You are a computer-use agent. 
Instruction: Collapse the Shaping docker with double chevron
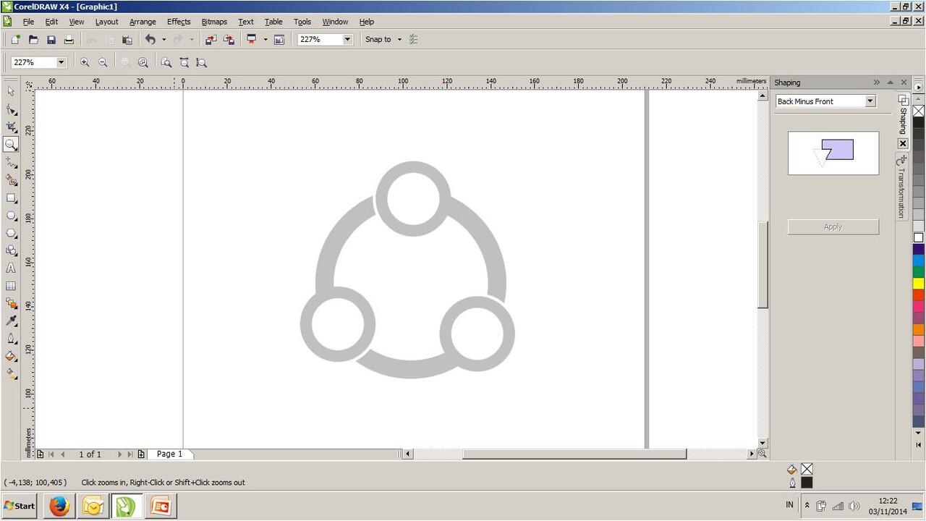877,82
